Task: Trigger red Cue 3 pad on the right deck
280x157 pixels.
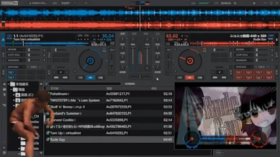Action: click(x=259, y=72)
